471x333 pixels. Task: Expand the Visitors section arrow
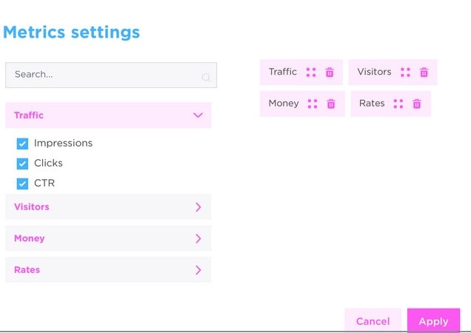198,207
